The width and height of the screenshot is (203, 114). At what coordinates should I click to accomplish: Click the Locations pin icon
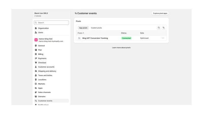tap(36, 80)
